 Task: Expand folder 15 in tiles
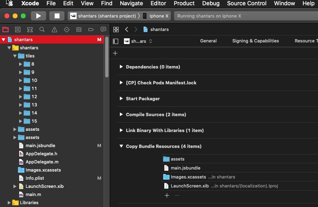20,121
